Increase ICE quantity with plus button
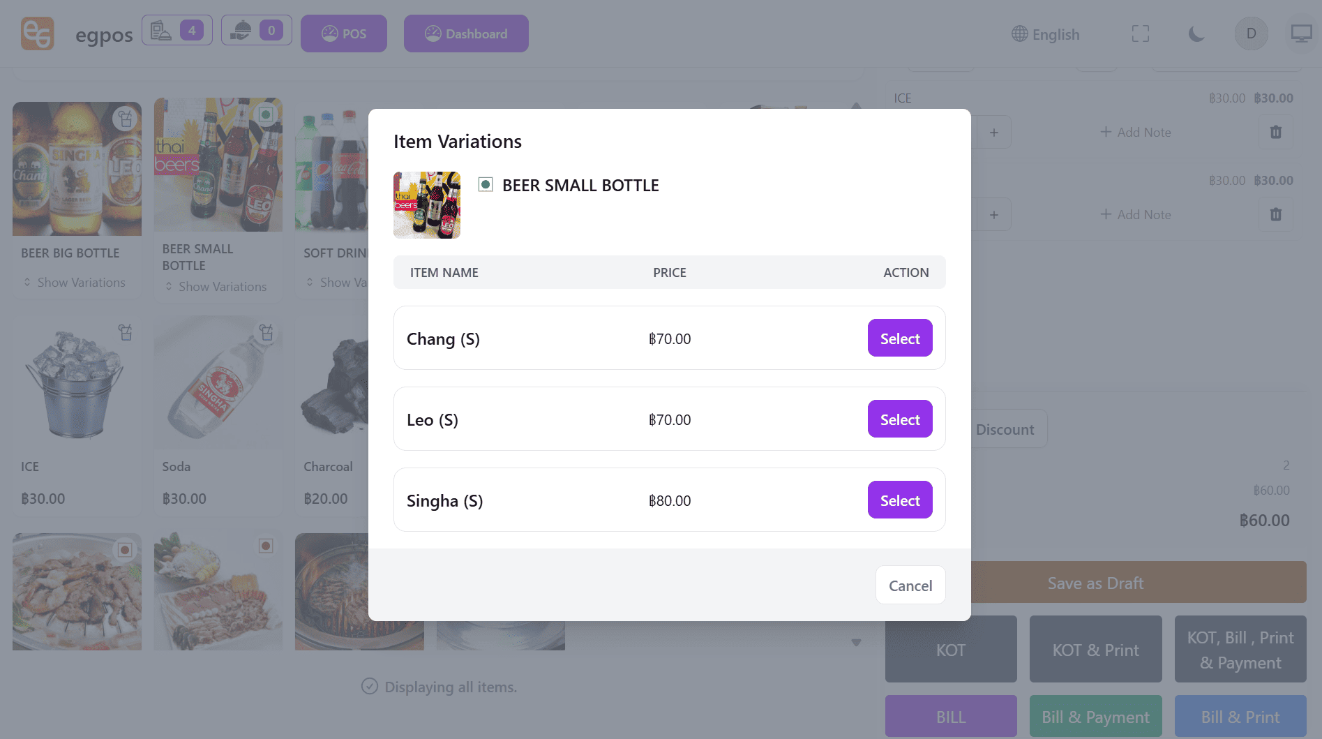Image resolution: width=1322 pixels, height=739 pixels. point(993,132)
